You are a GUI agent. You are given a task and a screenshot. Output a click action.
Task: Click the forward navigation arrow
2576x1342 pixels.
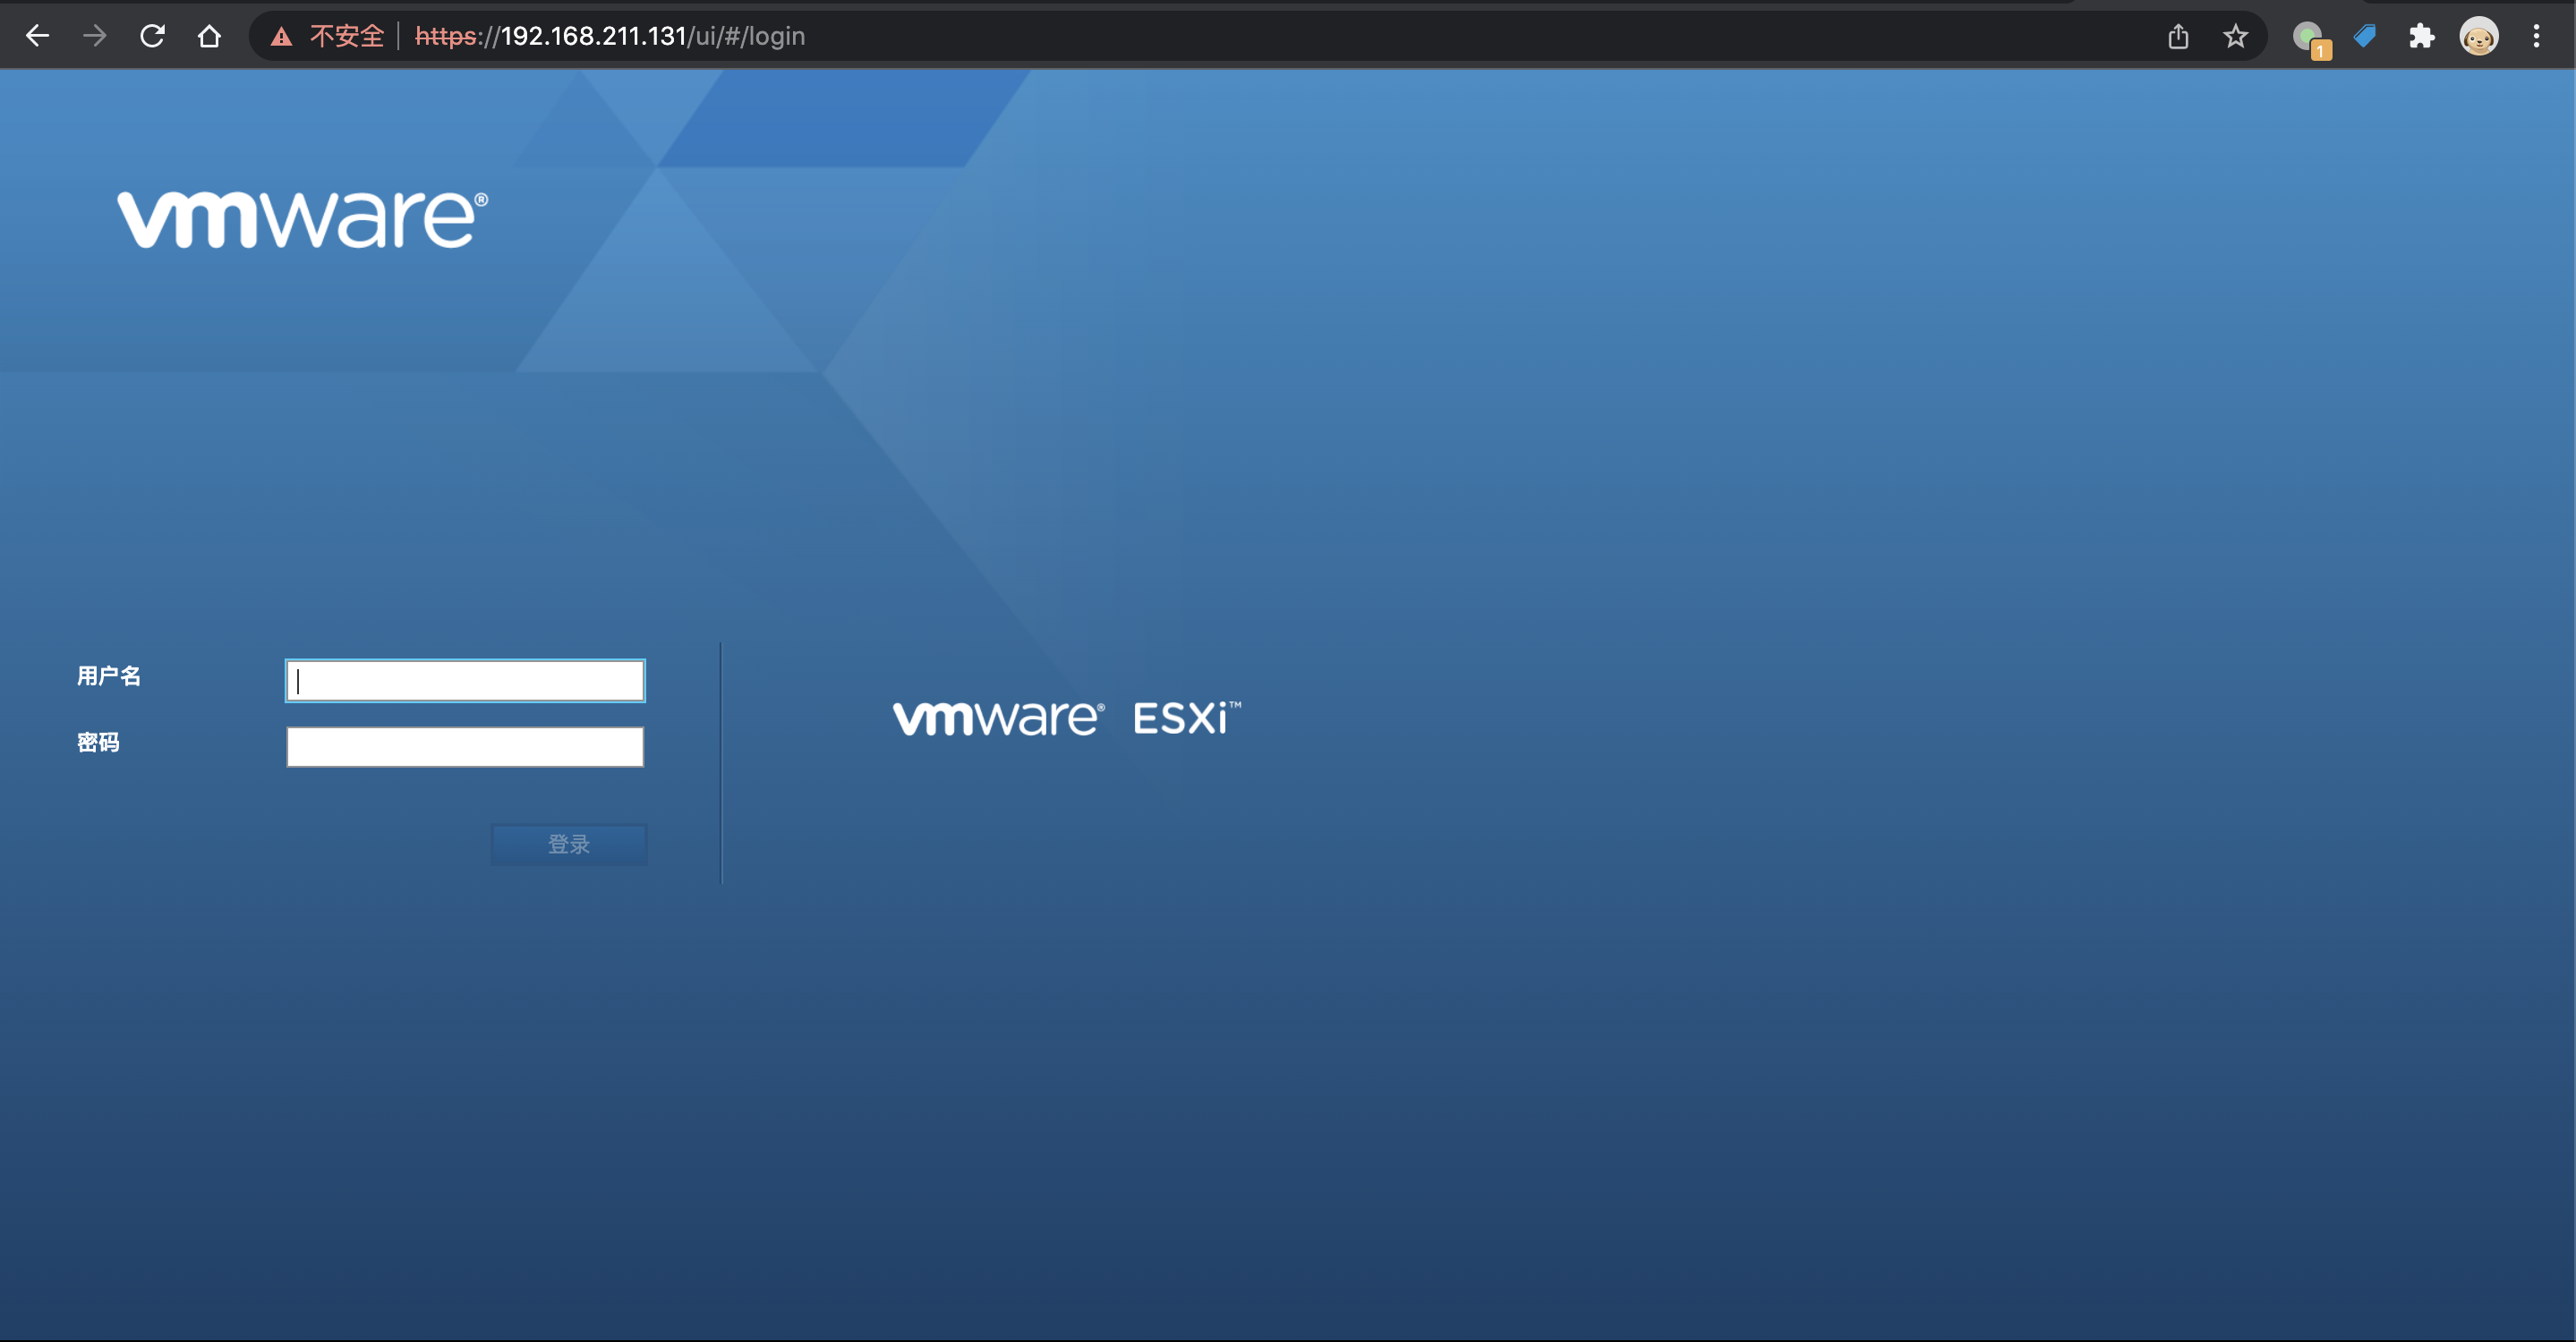(95, 36)
